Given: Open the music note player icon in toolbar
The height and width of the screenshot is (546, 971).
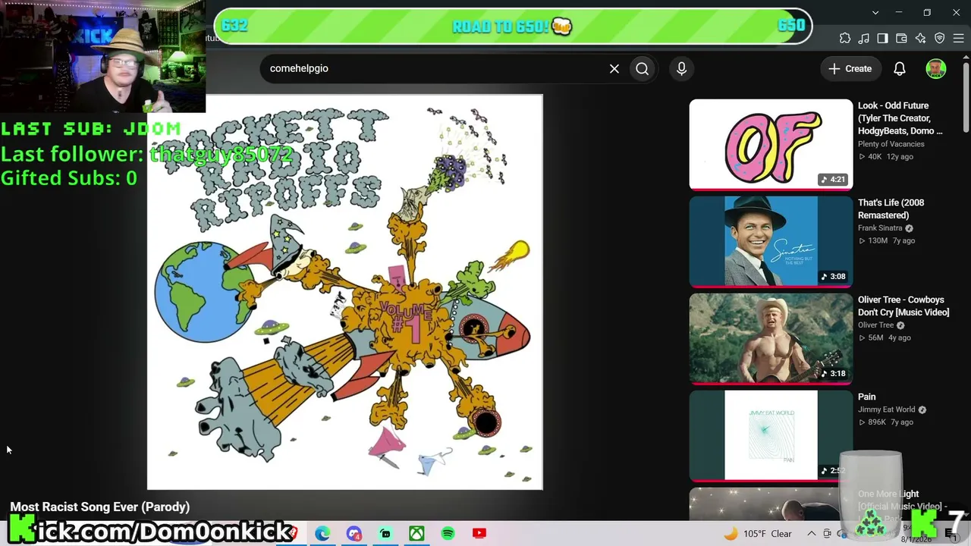Looking at the screenshot, I should (864, 38).
